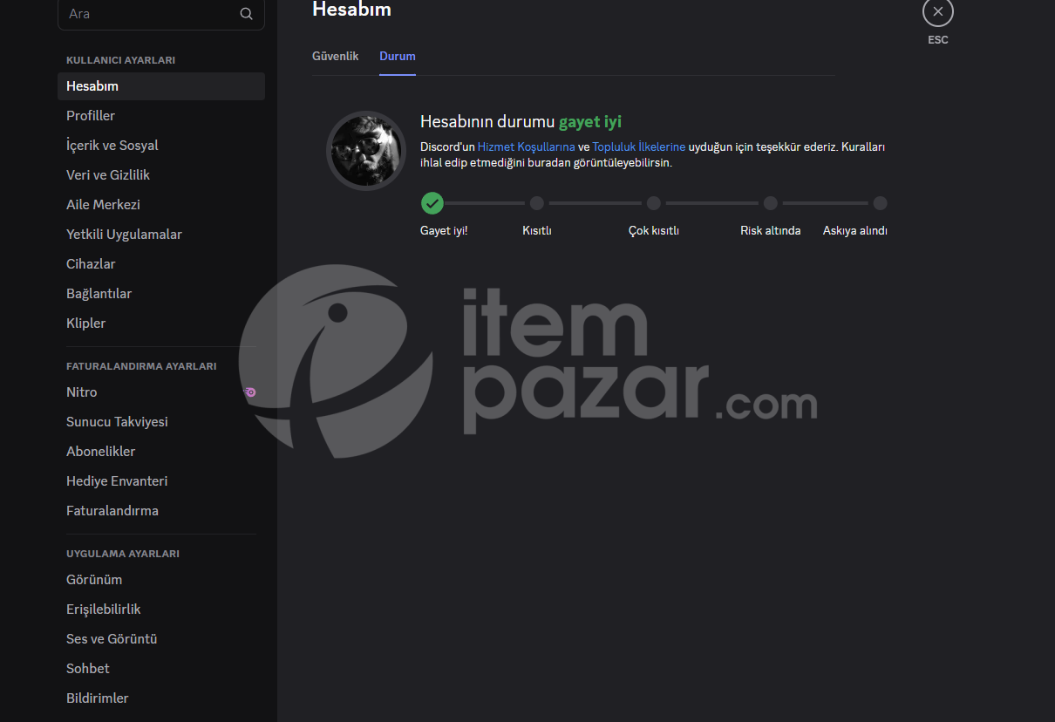Screen dimensions: 1055x722
Task: Click the Askıya alındı status step dot
Action: click(x=881, y=203)
